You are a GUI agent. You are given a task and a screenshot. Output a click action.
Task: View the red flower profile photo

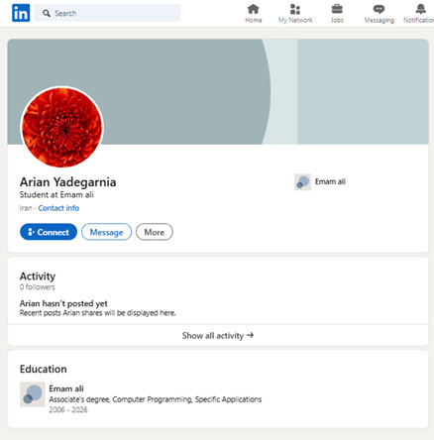coord(62,127)
